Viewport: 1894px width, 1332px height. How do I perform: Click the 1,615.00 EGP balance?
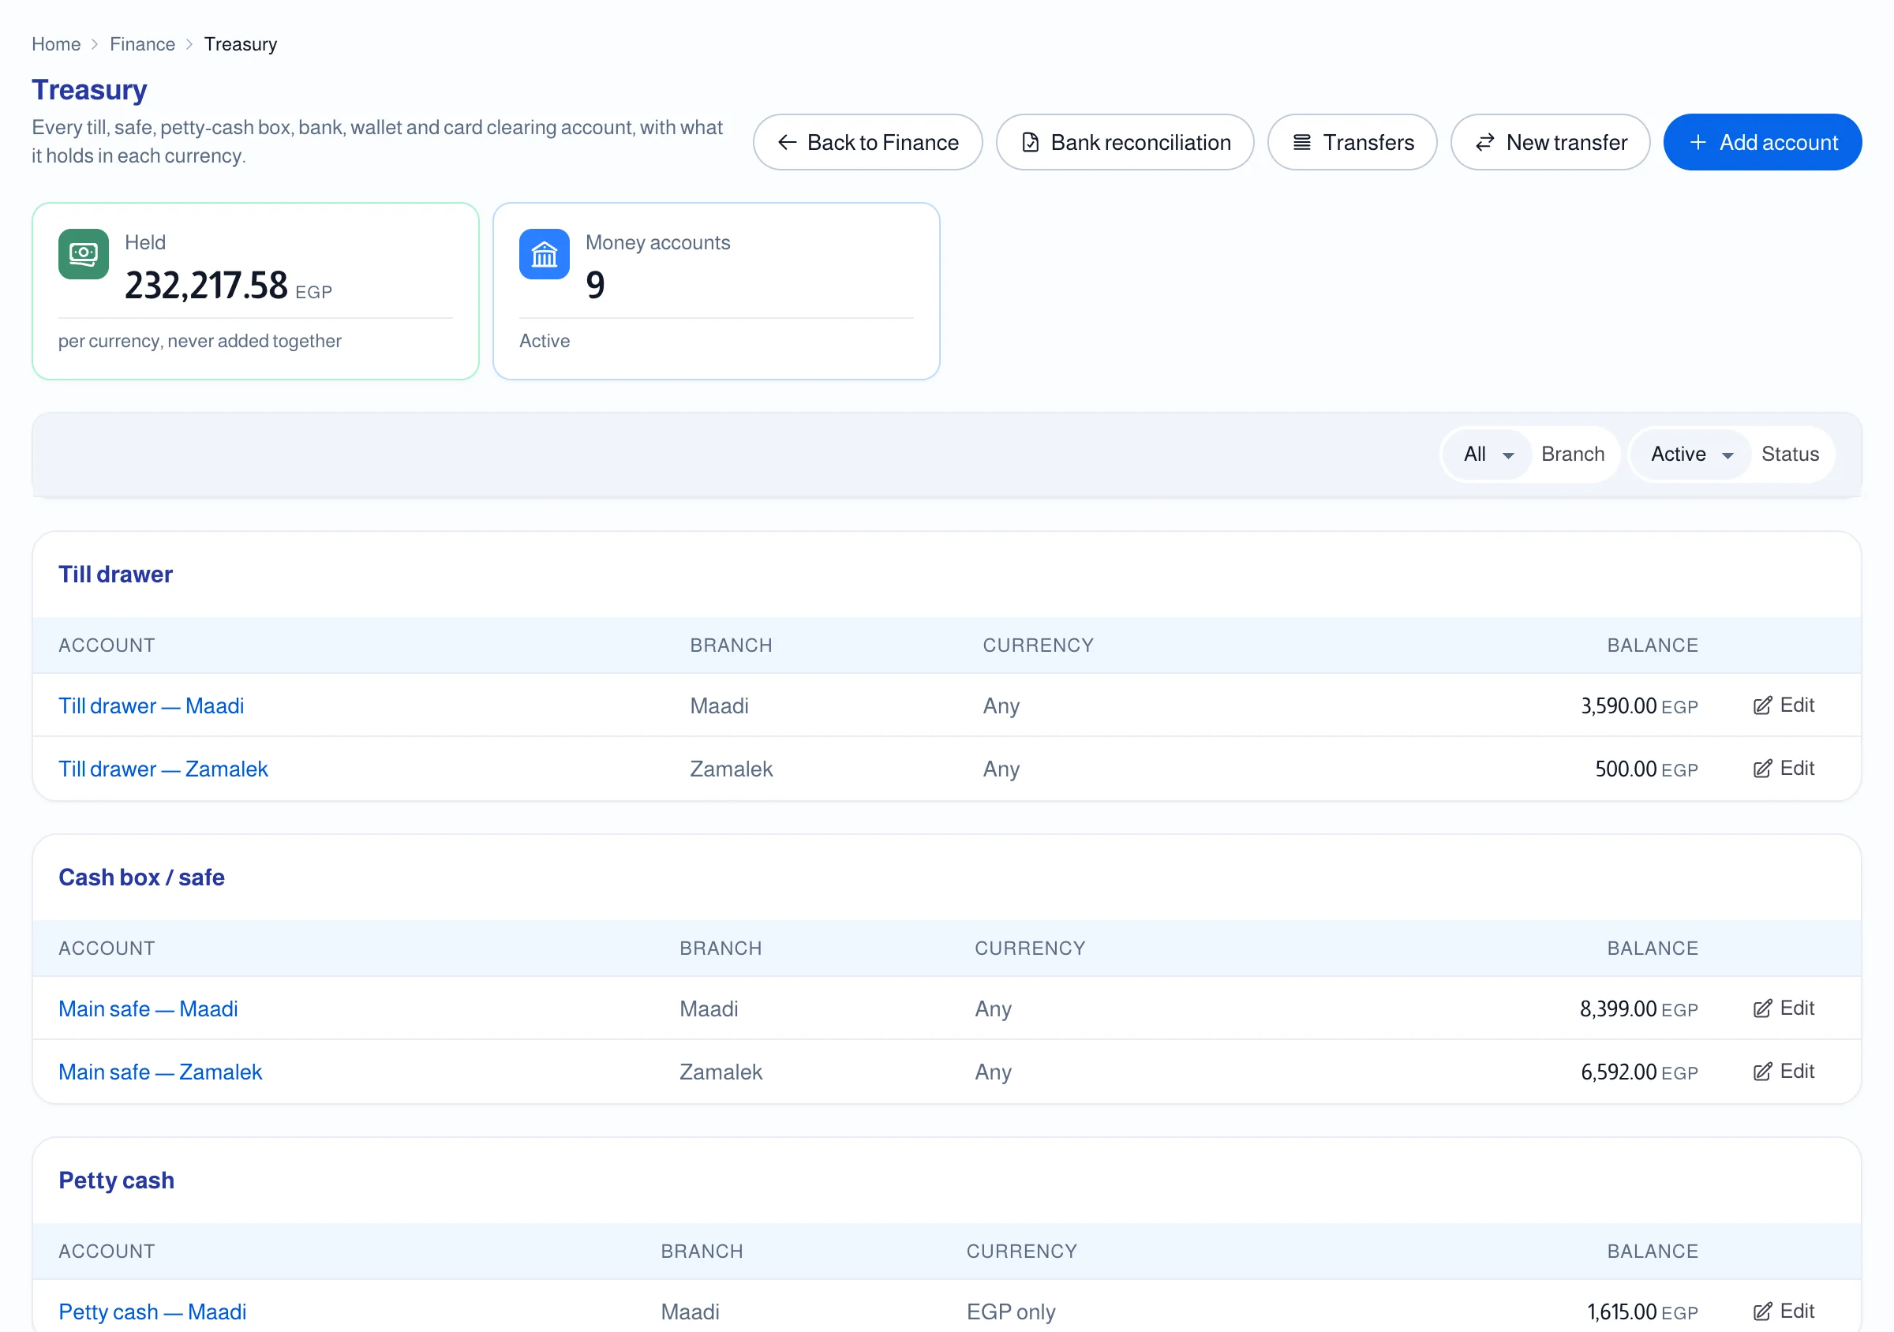1642,1311
